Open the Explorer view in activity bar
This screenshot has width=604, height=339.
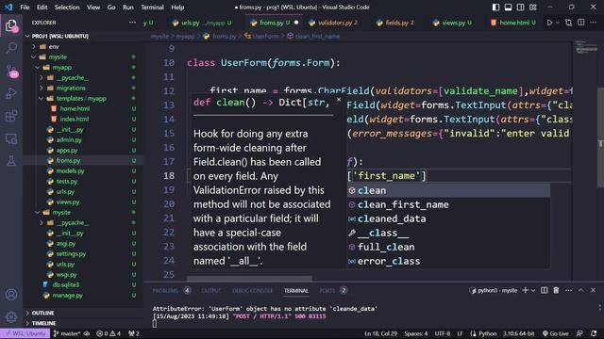tap(11, 25)
